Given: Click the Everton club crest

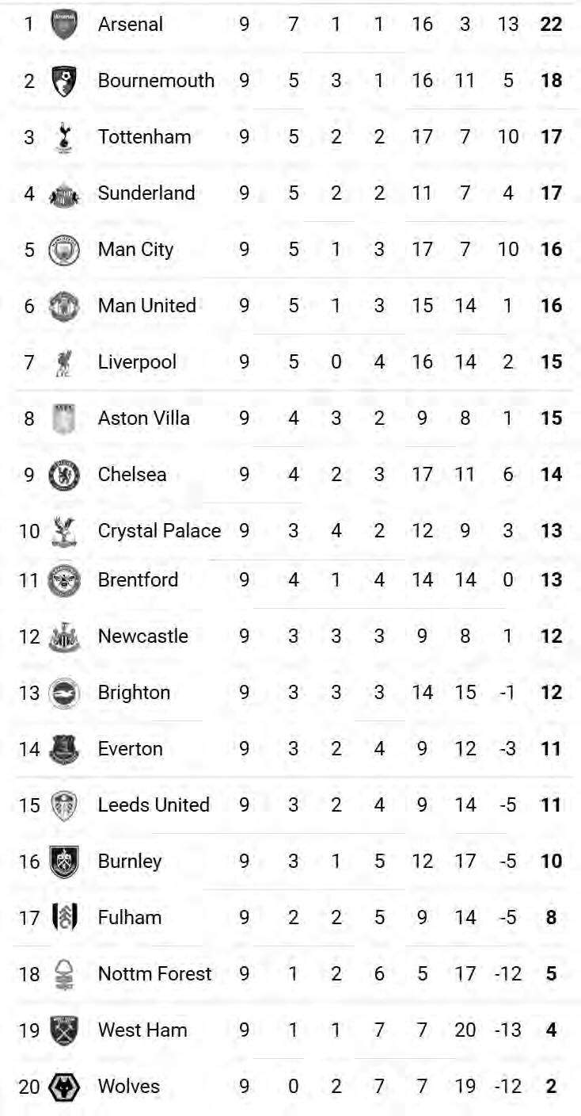Looking at the screenshot, I should 64,749.
